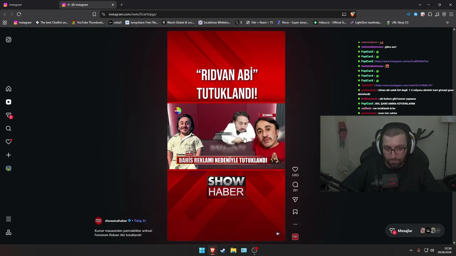Open the taskbar clock and date
Image resolution: width=456 pixels, height=256 pixels.
tap(445, 250)
